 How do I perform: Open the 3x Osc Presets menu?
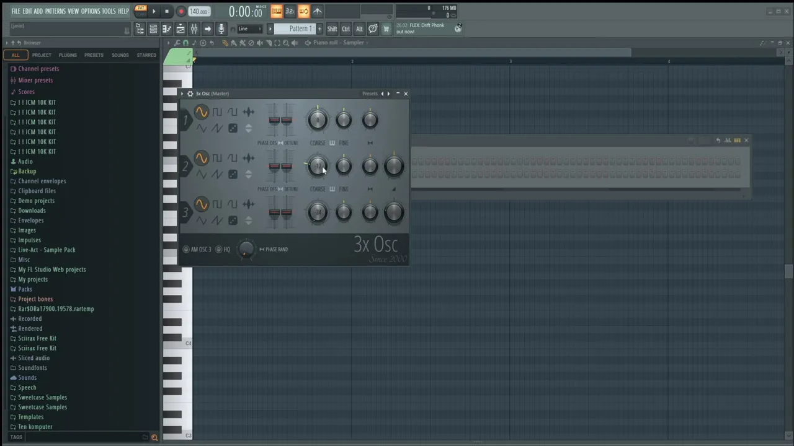click(370, 94)
